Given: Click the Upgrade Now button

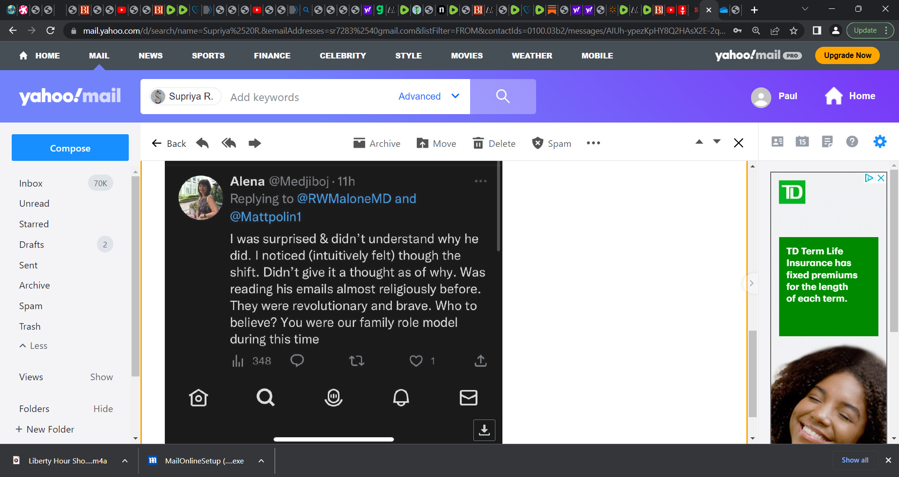Looking at the screenshot, I should [847, 55].
